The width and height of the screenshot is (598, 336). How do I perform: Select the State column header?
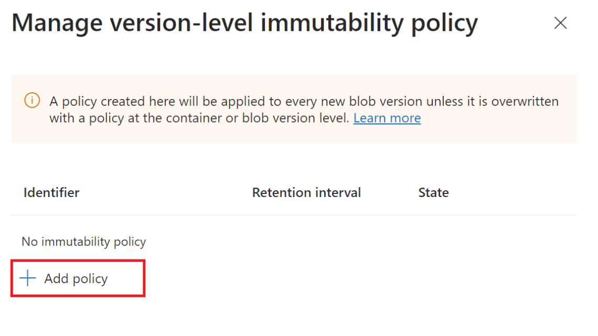point(433,192)
